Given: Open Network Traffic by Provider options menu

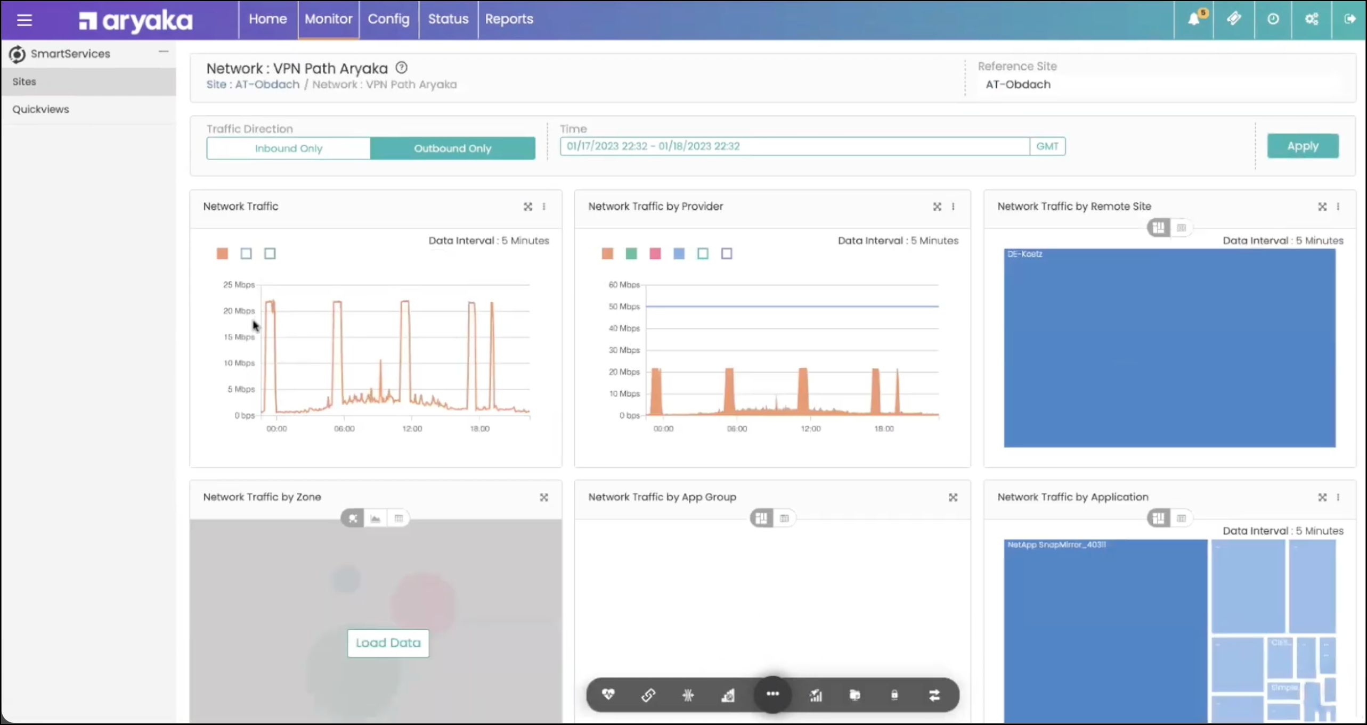Looking at the screenshot, I should coord(953,207).
